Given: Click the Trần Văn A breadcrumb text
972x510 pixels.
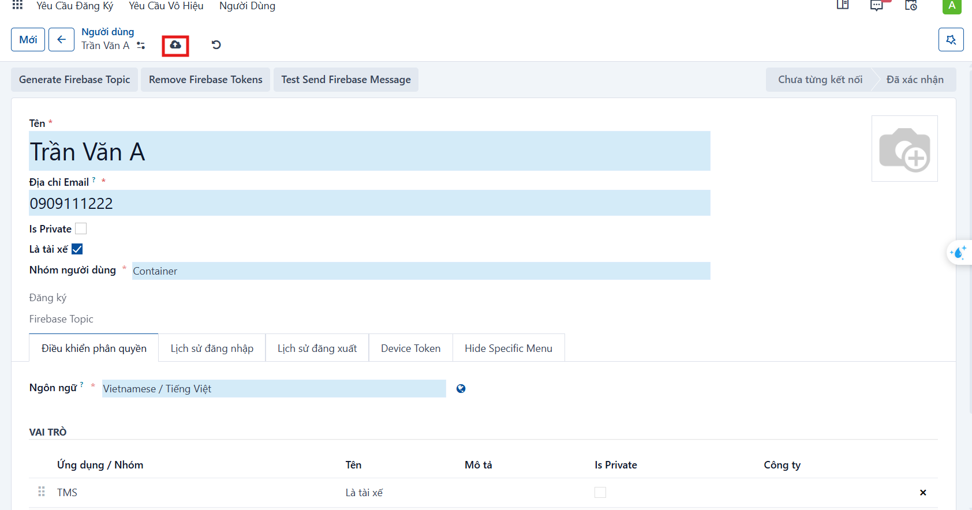Looking at the screenshot, I should click(x=105, y=46).
